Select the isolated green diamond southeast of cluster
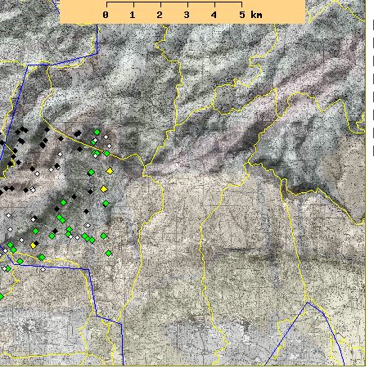The width and height of the screenshot is (374, 373). coord(109,254)
